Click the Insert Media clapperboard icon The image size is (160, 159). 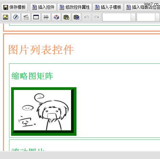(26, 17)
